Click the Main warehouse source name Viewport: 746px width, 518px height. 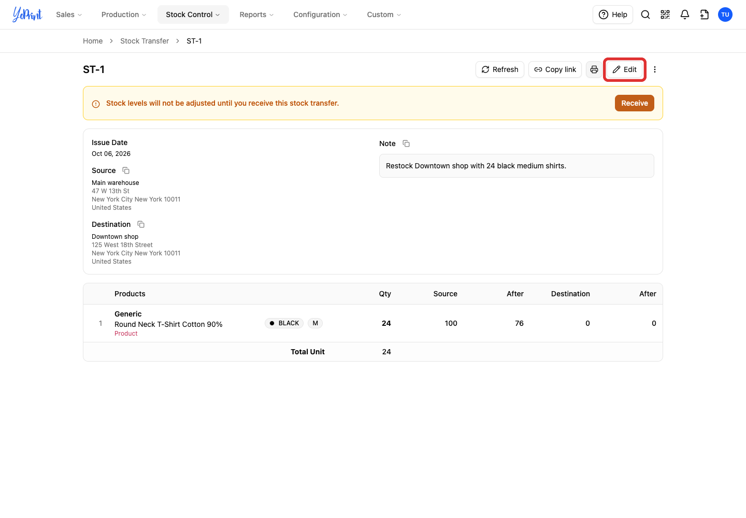(x=116, y=183)
